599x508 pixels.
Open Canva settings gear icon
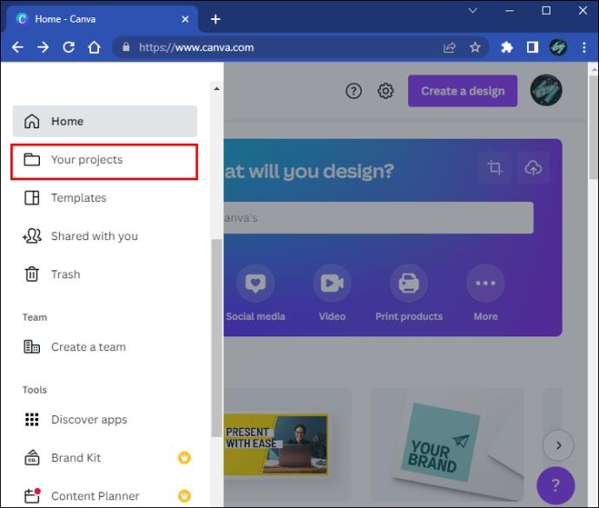pos(385,91)
